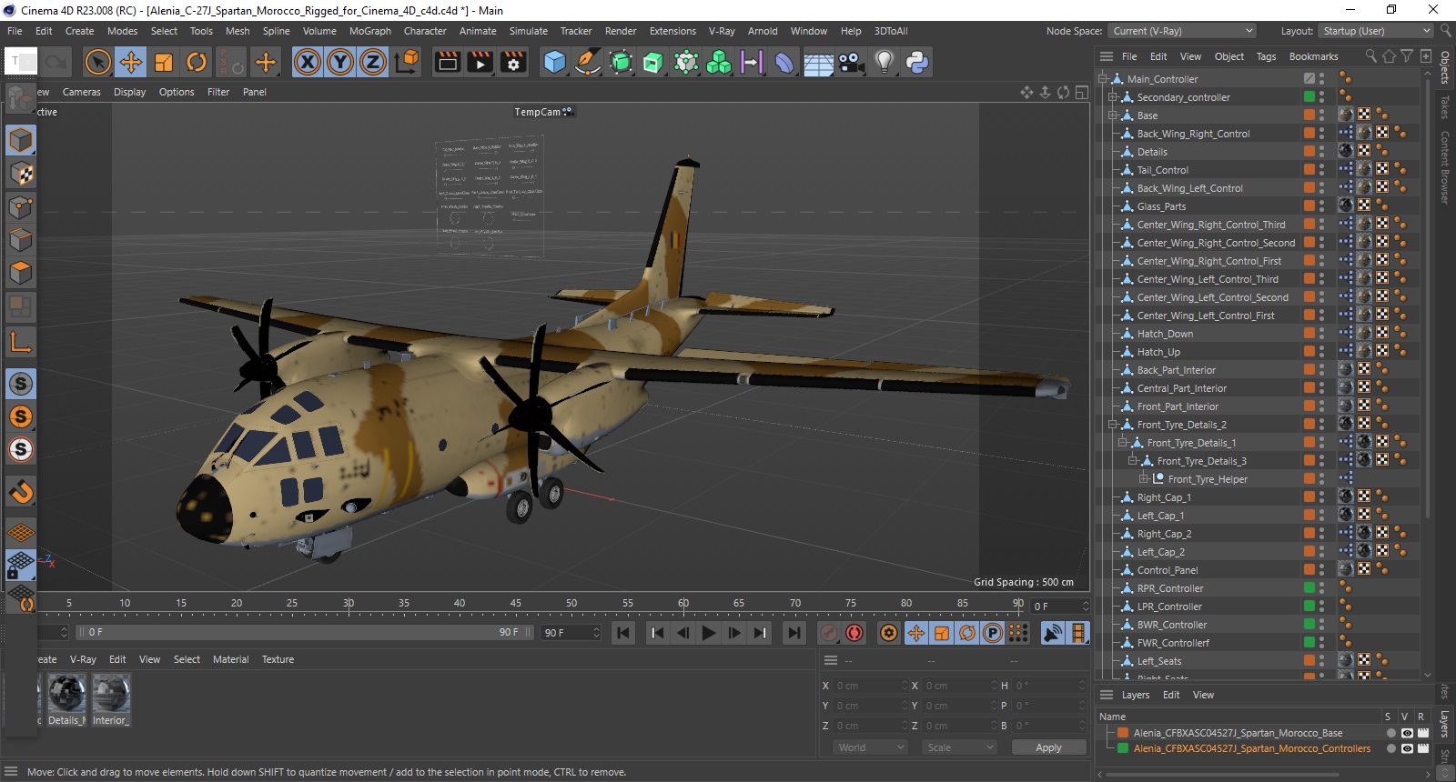Switch to Texture mode in left palette
This screenshot has width=1456, height=782.
click(21, 174)
